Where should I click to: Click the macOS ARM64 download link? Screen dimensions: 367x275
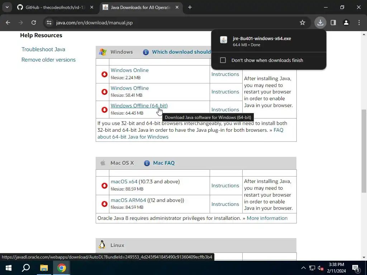click(x=128, y=201)
